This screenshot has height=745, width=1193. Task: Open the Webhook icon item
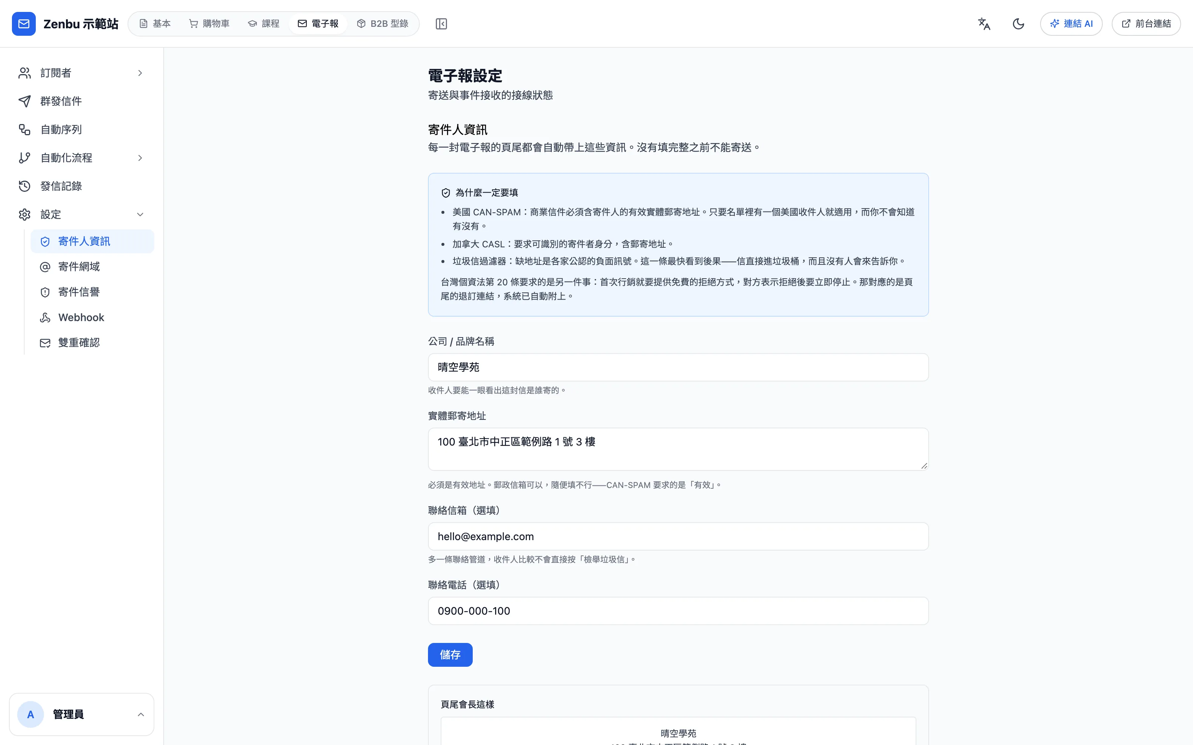click(45, 317)
